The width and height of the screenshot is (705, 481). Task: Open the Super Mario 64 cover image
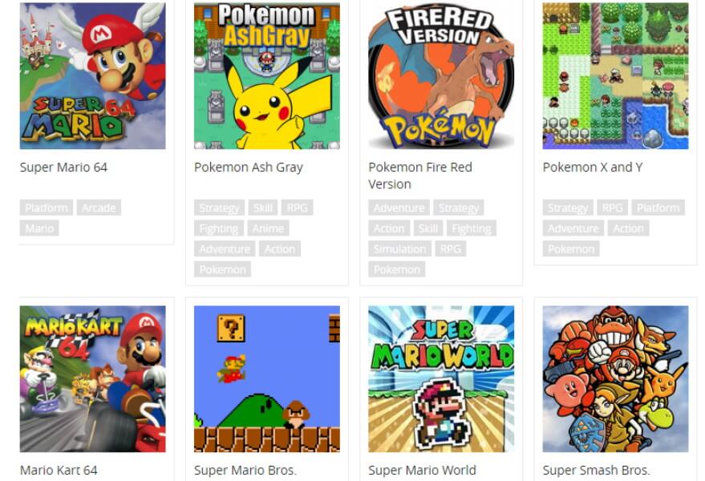tap(92, 75)
